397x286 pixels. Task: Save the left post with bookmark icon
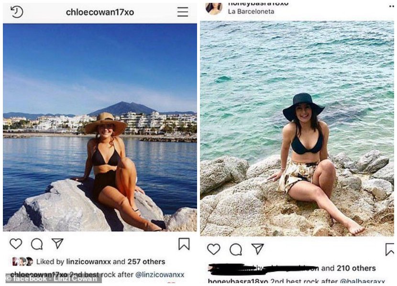[x=184, y=244]
